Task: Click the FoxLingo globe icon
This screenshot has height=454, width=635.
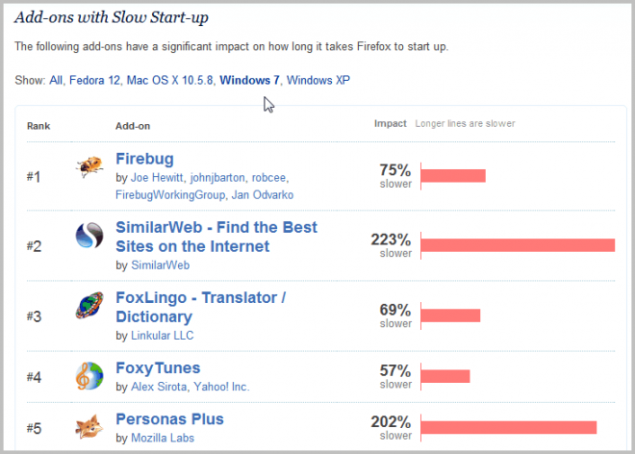Action: pos(89,307)
